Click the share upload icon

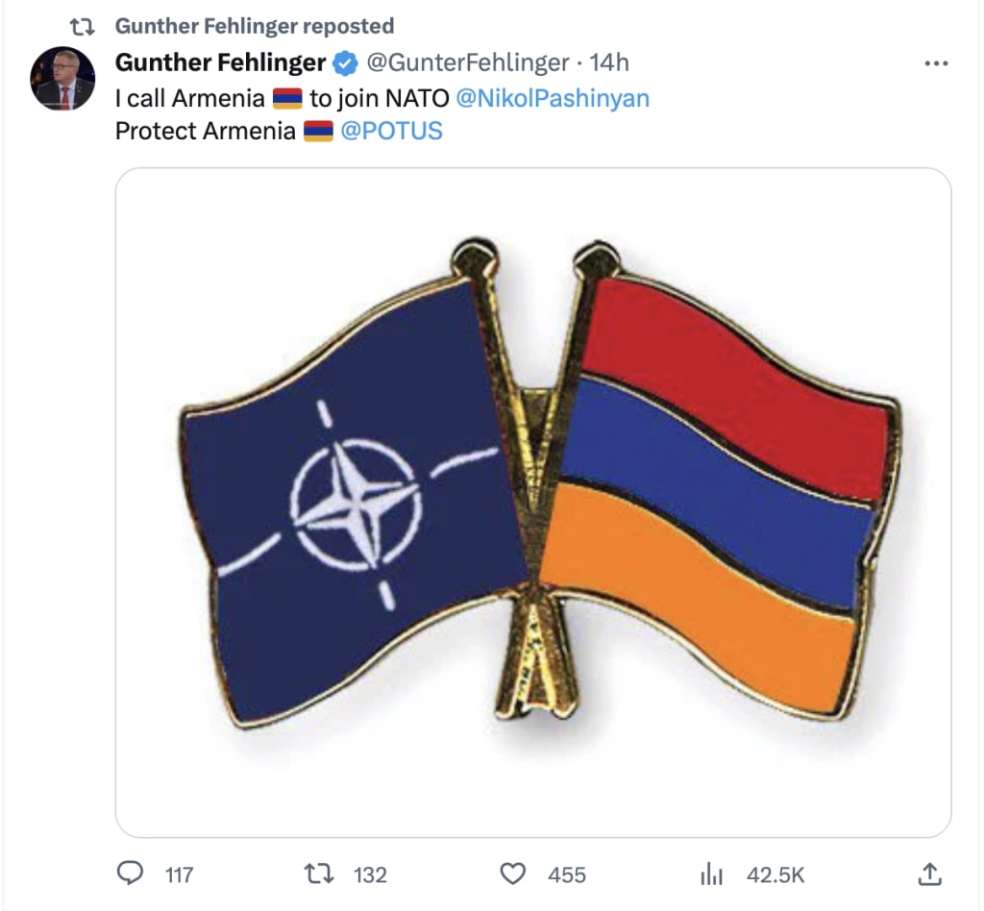tap(929, 874)
